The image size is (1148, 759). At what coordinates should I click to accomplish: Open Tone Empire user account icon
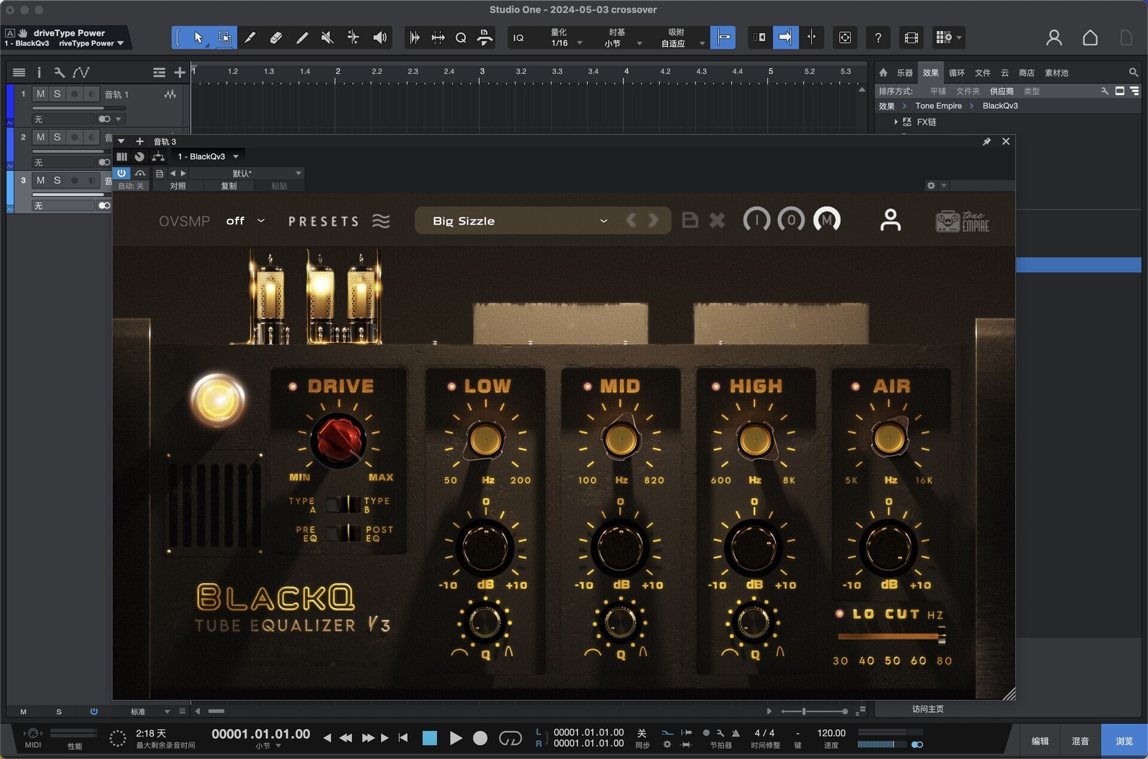click(x=890, y=221)
